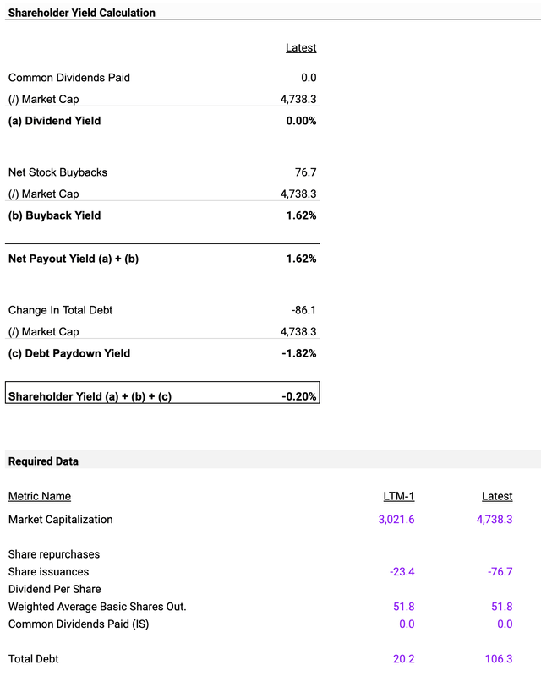
Task: Select the Buyback Yield value 1.62%
Action: (x=301, y=215)
